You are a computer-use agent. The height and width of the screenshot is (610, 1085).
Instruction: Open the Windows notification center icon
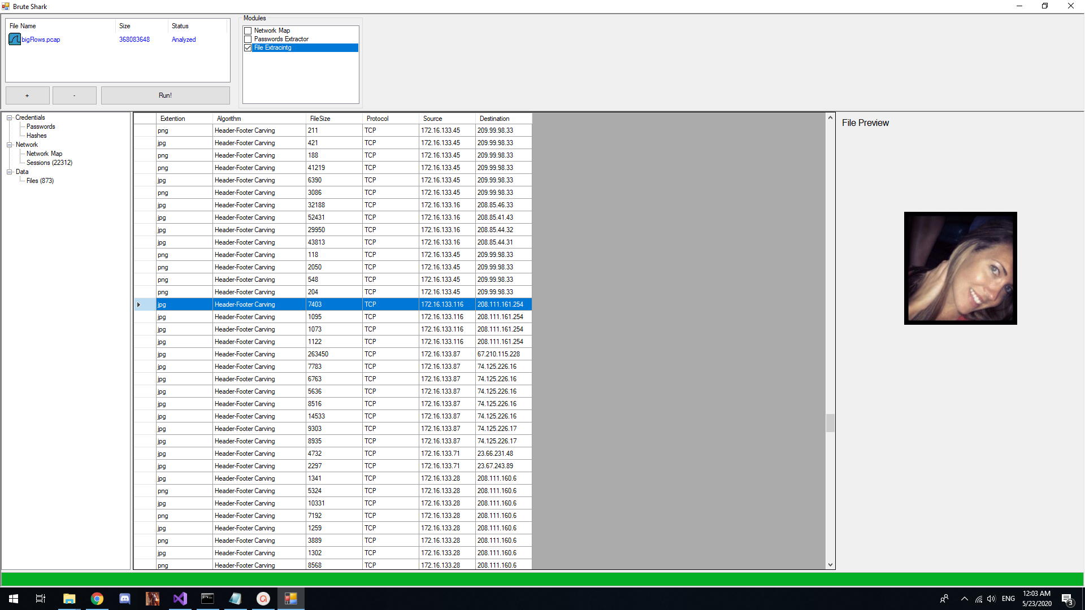tap(1067, 599)
